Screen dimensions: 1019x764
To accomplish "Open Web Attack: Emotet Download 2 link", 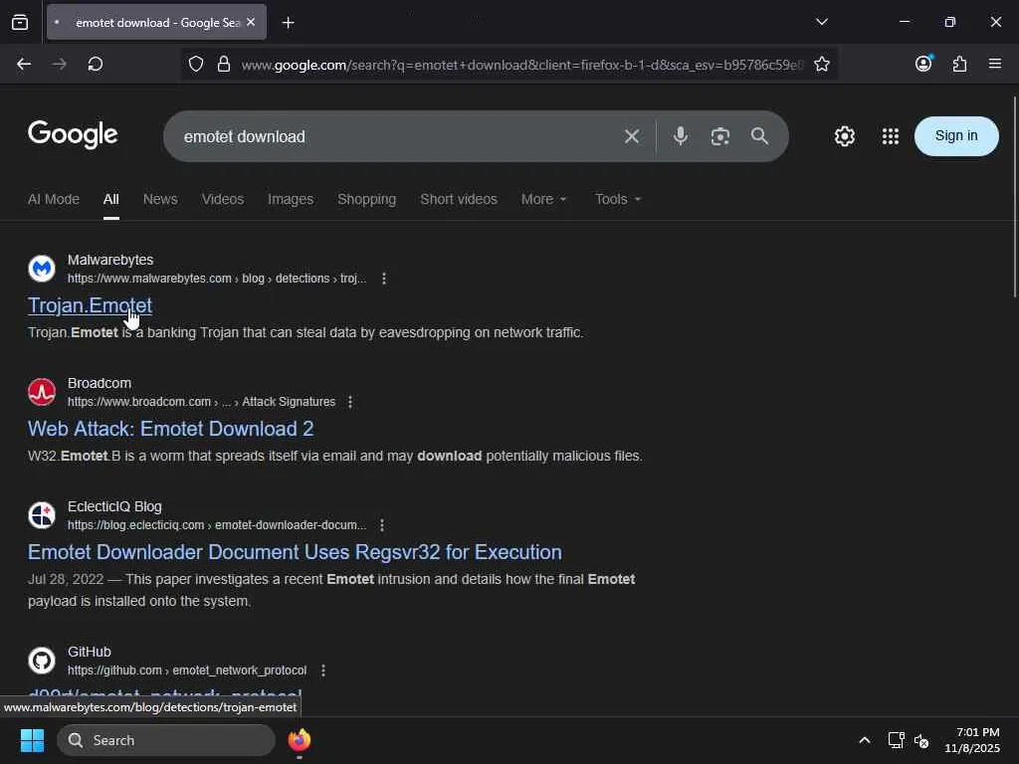I will pos(171,429).
